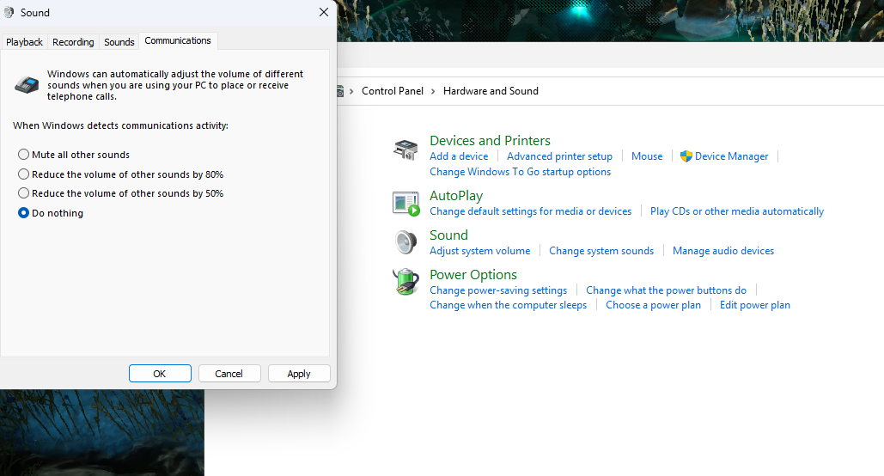
Task: Click OK in the Sound dialog
Action: pos(160,374)
